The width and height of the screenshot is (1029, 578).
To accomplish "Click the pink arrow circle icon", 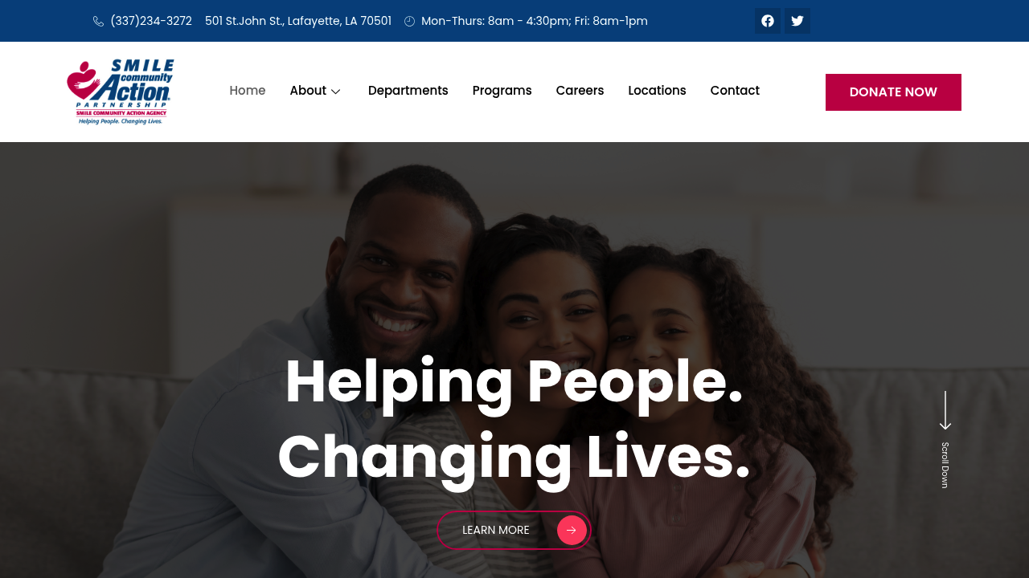I will [x=572, y=531].
